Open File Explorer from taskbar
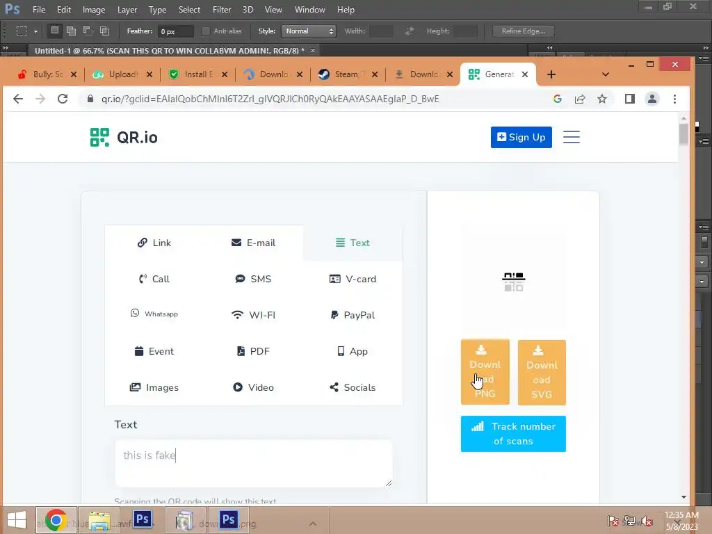This screenshot has height=534, width=712. [99, 520]
